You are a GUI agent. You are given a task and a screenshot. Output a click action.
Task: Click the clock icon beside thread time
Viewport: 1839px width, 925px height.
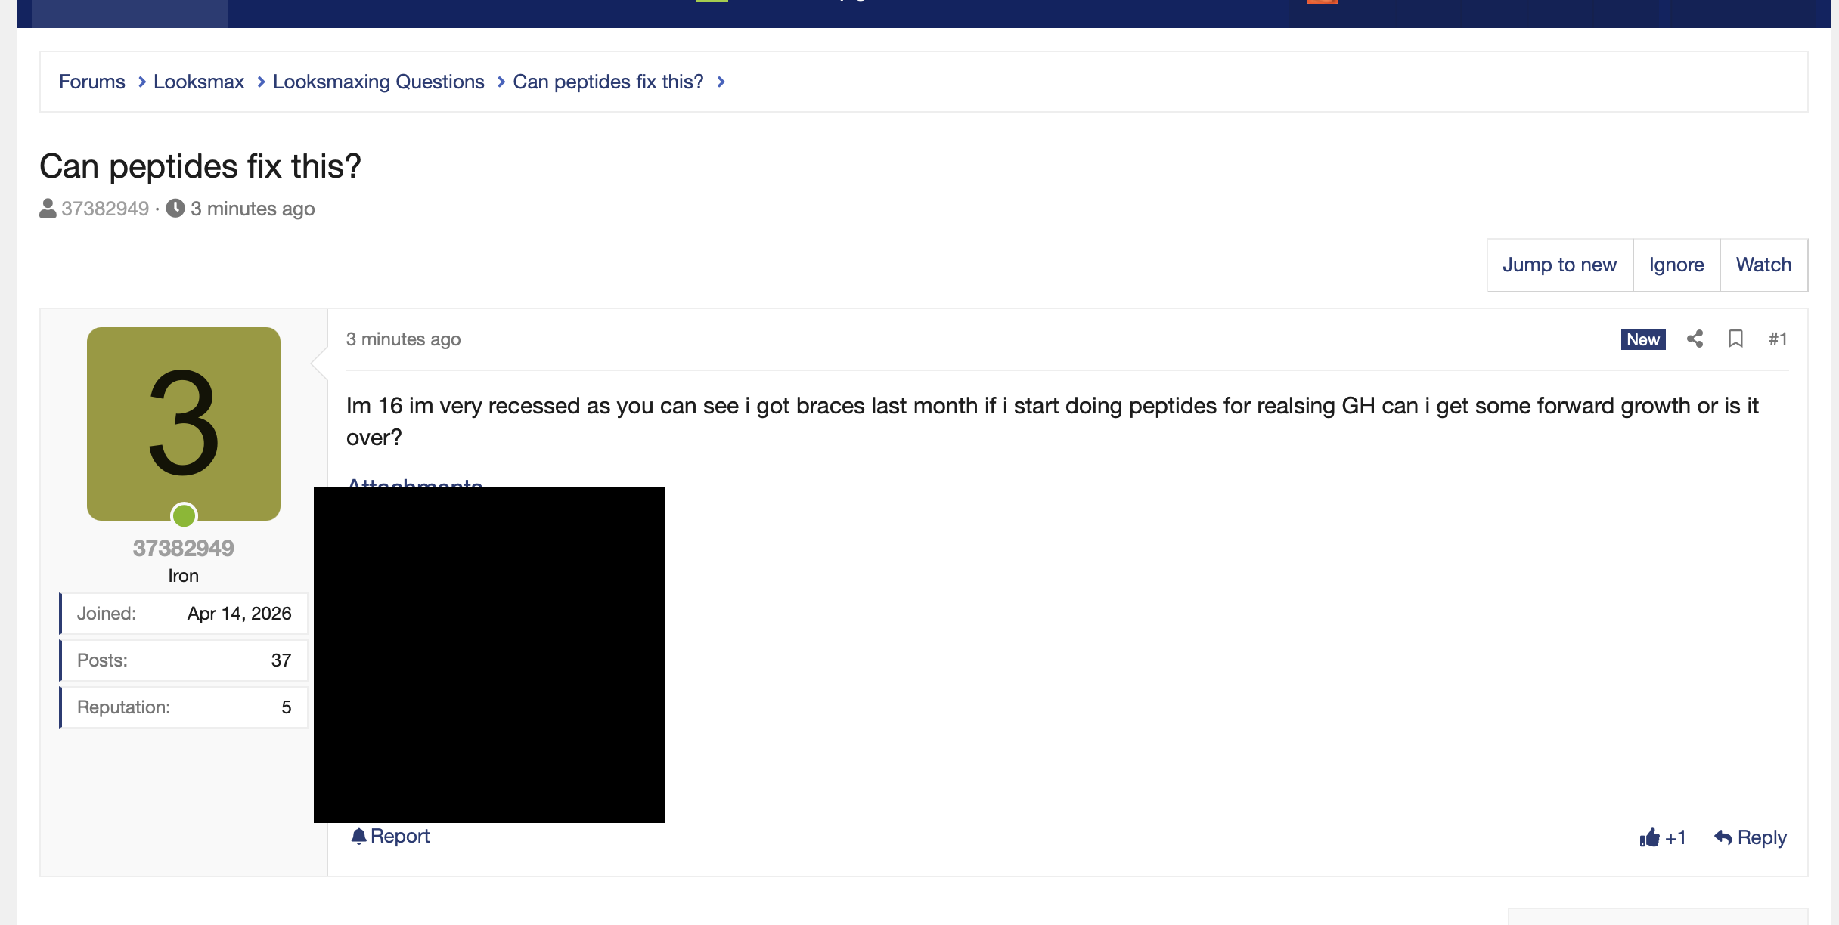175,208
